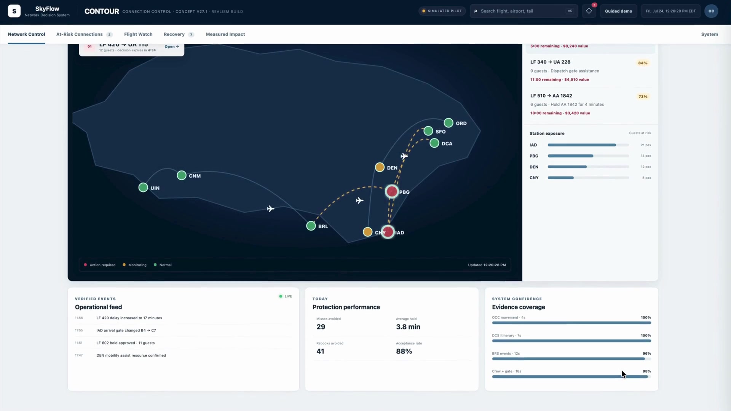The image size is (731, 411).
Task: Click the At-Risk Connections count badge 3
Action: (x=109, y=35)
